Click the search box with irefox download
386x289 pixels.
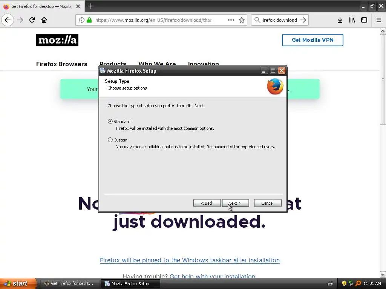pyautogui.click(x=280, y=20)
